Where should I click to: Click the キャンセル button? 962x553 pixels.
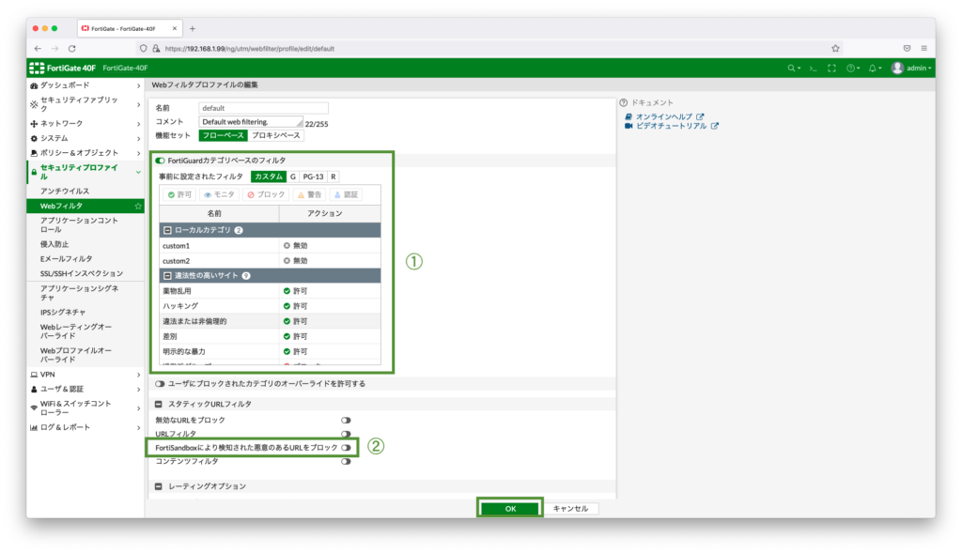[x=570, y=509]
